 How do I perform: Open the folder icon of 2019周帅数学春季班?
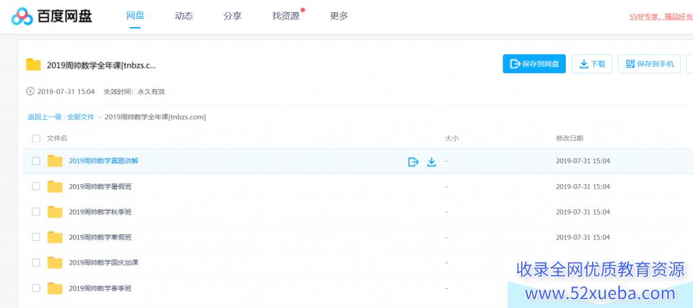click(55, 288)
